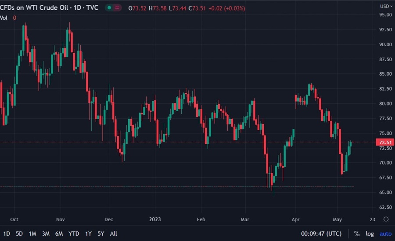Open the USD currency dropdown
Screen dimensions: 395x241
(386, 6)
